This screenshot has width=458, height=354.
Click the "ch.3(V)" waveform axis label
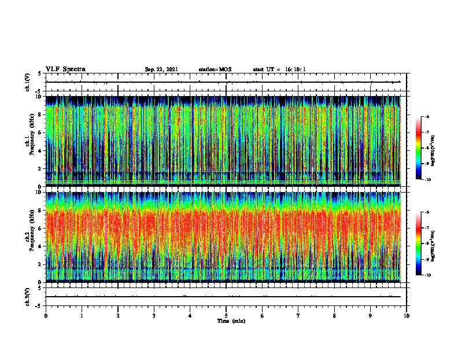point(28,297)
